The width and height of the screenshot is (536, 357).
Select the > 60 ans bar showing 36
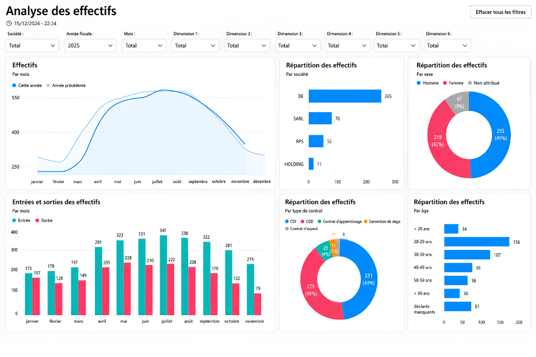point(452,293)
